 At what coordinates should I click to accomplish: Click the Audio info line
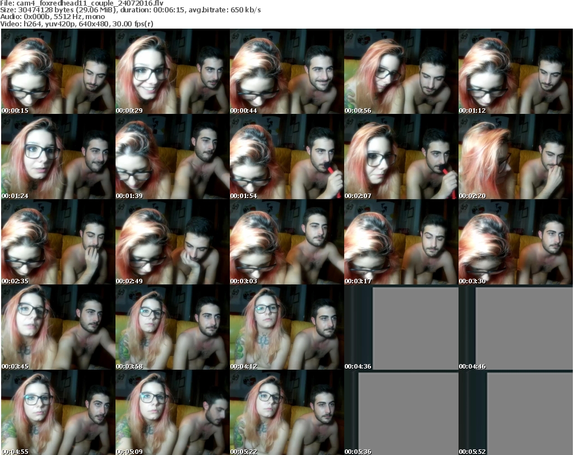(53, 17)
